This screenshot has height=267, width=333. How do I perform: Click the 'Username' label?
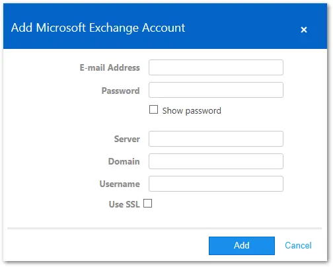pyautogui.click(x=120, y=184)
